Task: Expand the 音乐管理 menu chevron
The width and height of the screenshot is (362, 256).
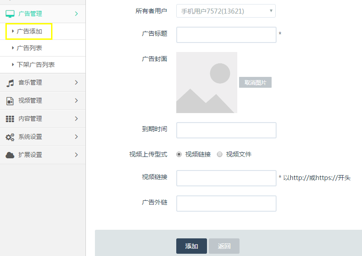Action: tap(76, 83)
